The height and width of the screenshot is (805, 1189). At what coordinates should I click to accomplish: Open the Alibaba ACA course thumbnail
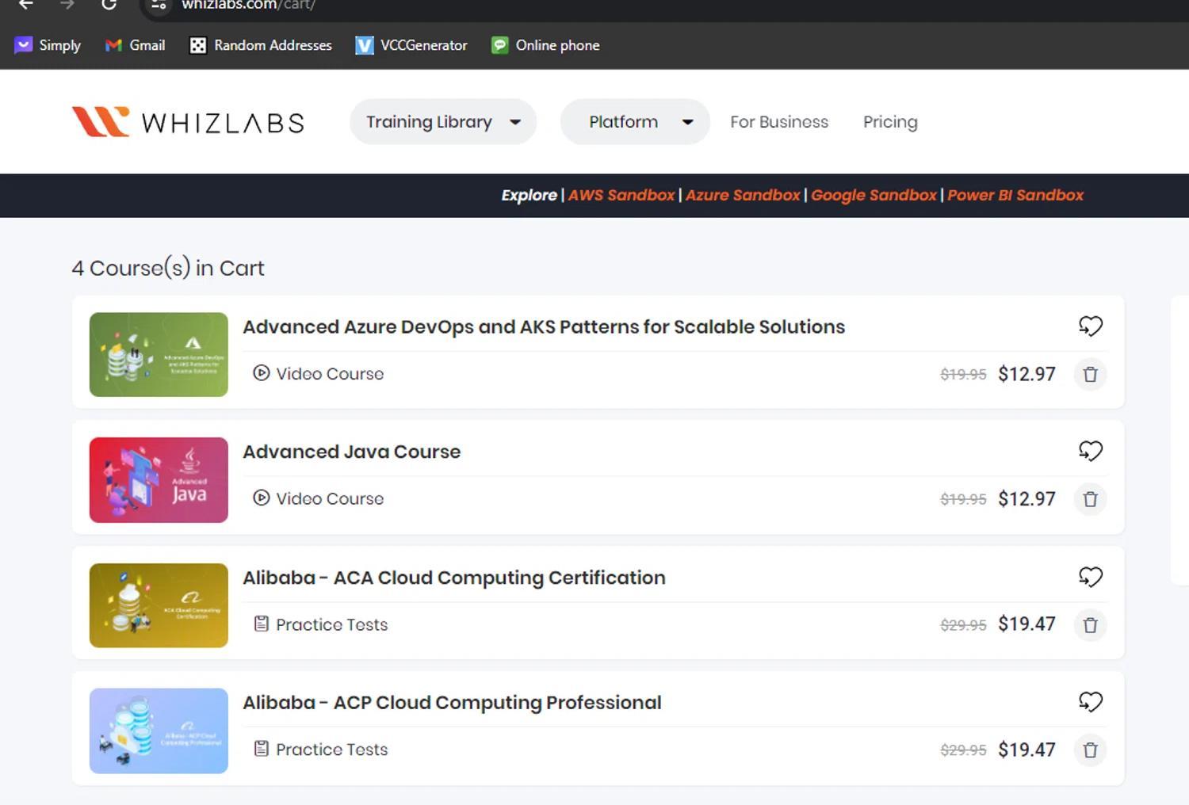[159, 605]
